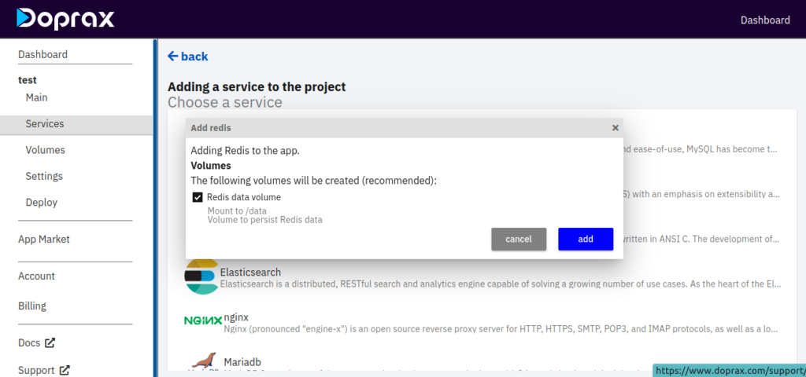
Task: Click the test project name in sidebar
Action: coord(28,81)
